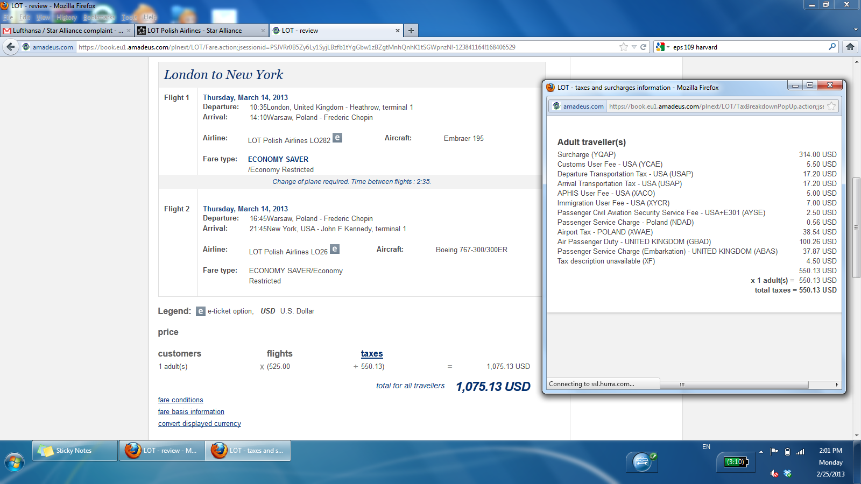Click the Boeing 767-300/300ER aircraft text
The width and height of the screenshot is (861, 484).
471,250
